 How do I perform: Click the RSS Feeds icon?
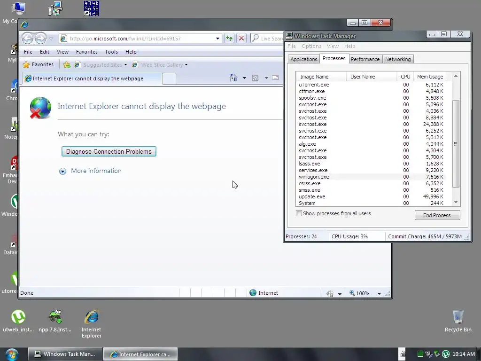[x=255, y=78]
